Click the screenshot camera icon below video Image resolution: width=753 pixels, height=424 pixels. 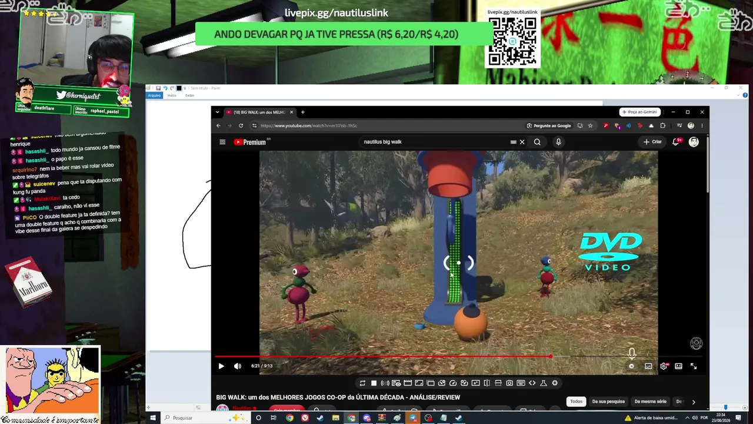click(509, 383)
